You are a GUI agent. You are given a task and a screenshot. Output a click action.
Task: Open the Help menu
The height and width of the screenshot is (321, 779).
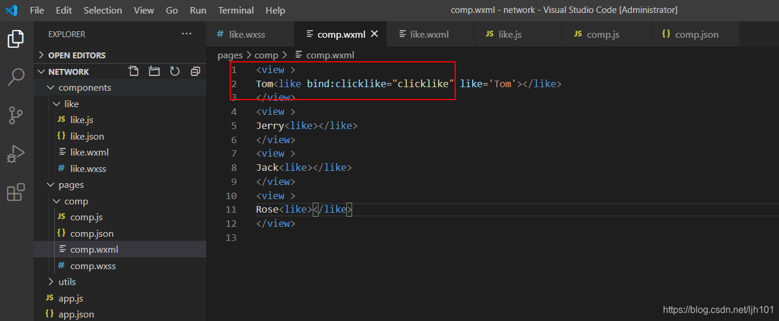coord(275,10)
